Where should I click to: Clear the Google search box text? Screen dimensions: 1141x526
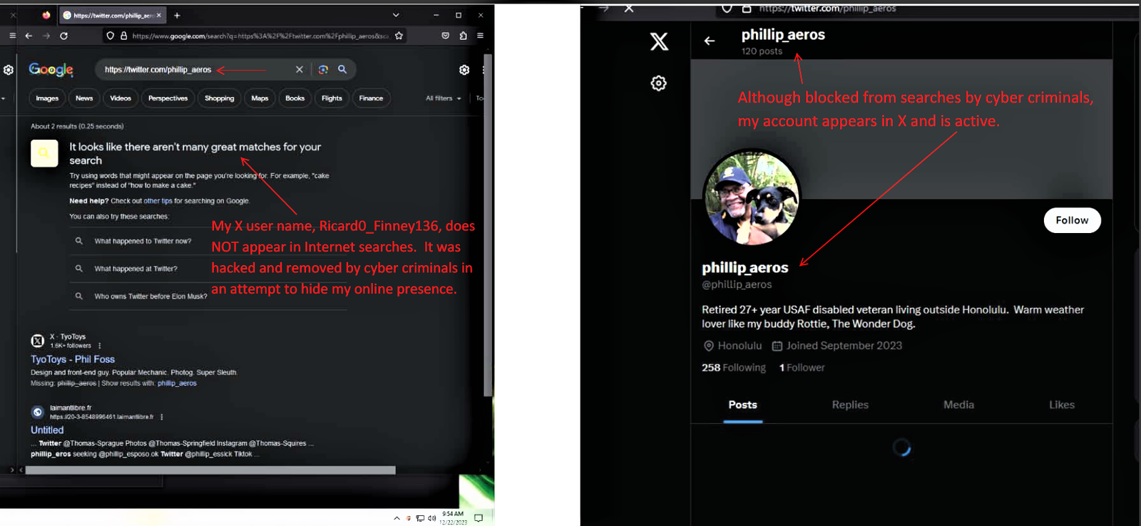[x=300, y=69]
